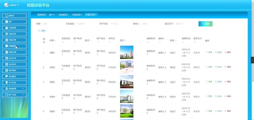The image size is (254, 120).
Task: Click the 标题 search input field
Action: pos(52,24)
